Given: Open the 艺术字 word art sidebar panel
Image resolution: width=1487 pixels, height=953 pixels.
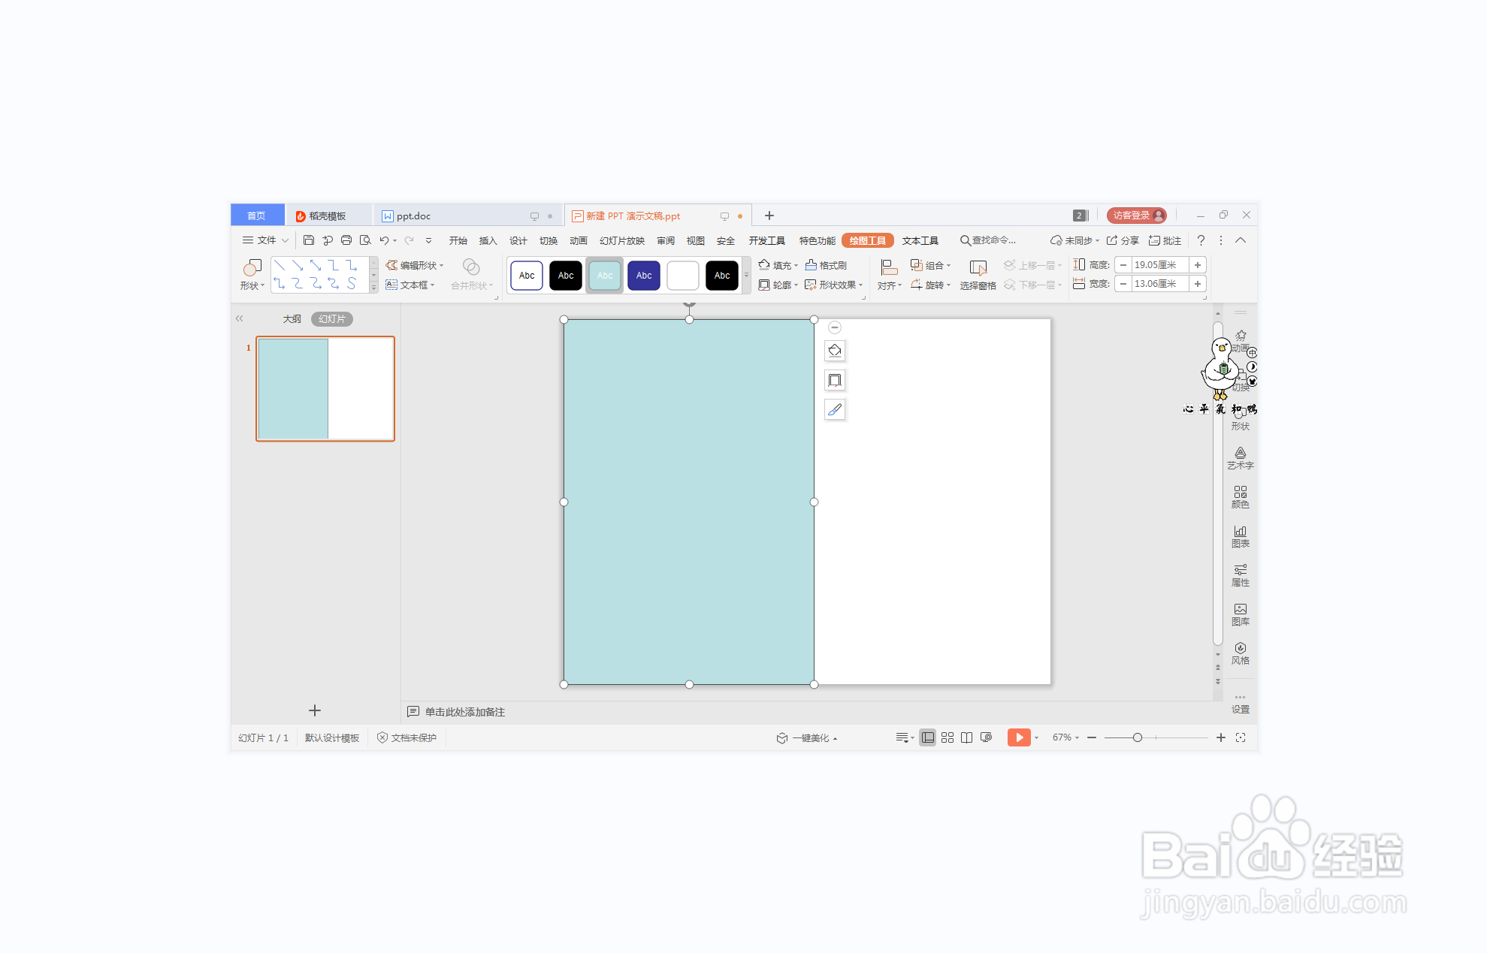Looking at the screenshot, I should click(x=1240, y=457).
